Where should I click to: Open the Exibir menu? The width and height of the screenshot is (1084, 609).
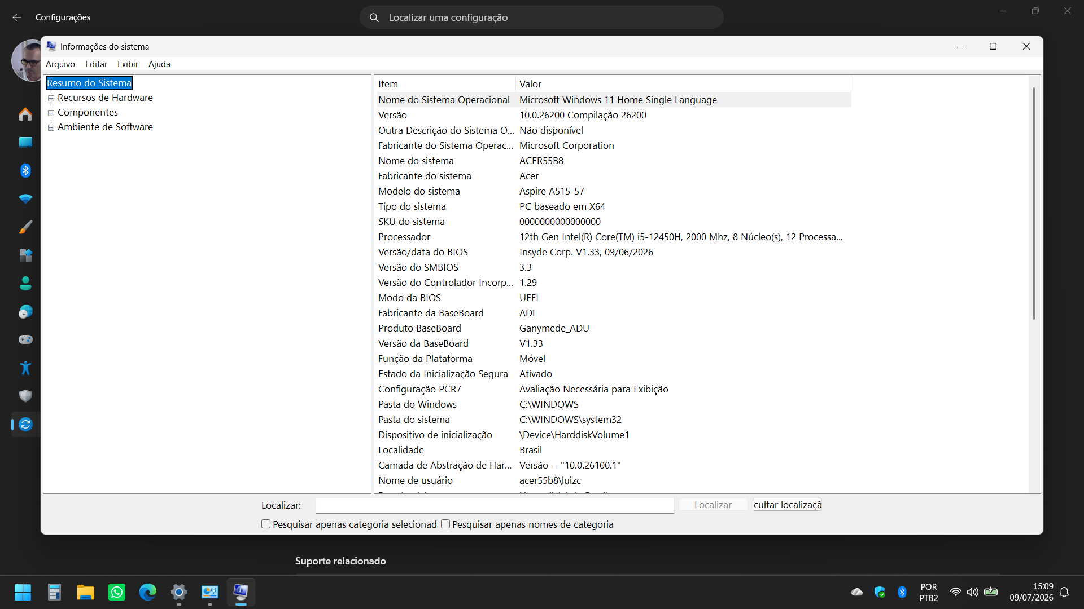coord(128,64)
